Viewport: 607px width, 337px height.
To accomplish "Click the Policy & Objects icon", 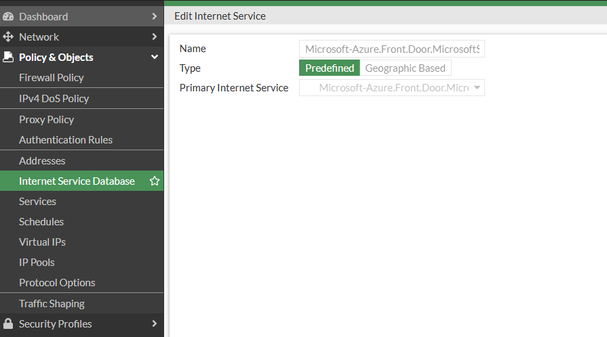I will click(x=9, y=57).
